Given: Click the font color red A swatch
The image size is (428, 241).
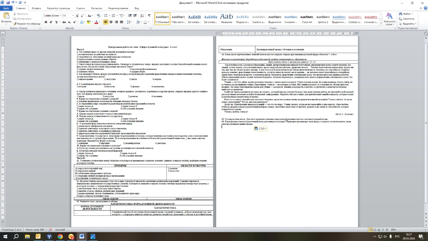Looking at the screenshot, I should (x=96, y=22).
